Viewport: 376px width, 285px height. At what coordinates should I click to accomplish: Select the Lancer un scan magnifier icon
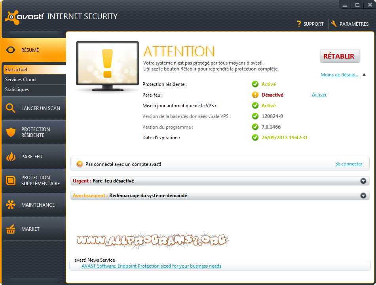[11, 108]
